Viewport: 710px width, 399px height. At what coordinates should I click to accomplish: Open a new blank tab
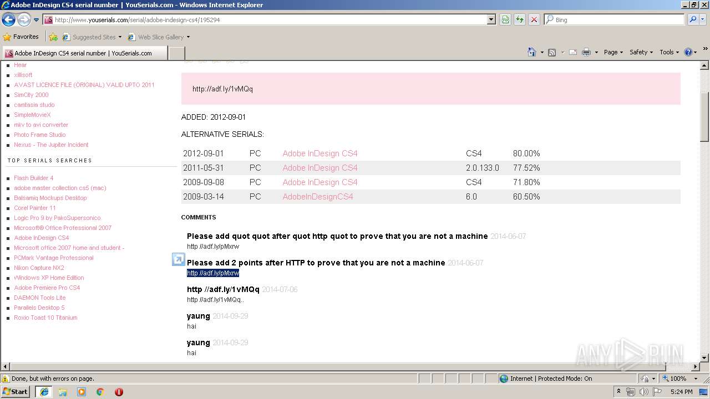coord(176,53)
